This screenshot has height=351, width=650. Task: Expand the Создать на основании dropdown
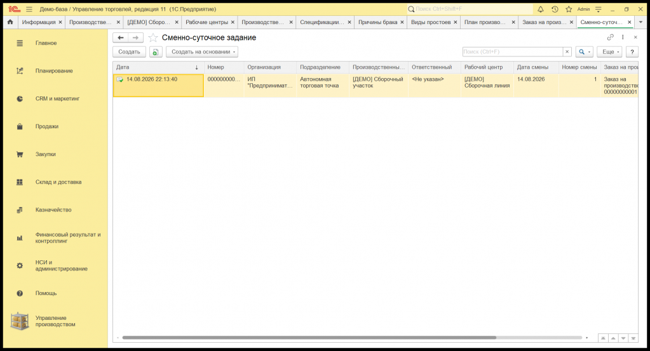coord(202,52)
